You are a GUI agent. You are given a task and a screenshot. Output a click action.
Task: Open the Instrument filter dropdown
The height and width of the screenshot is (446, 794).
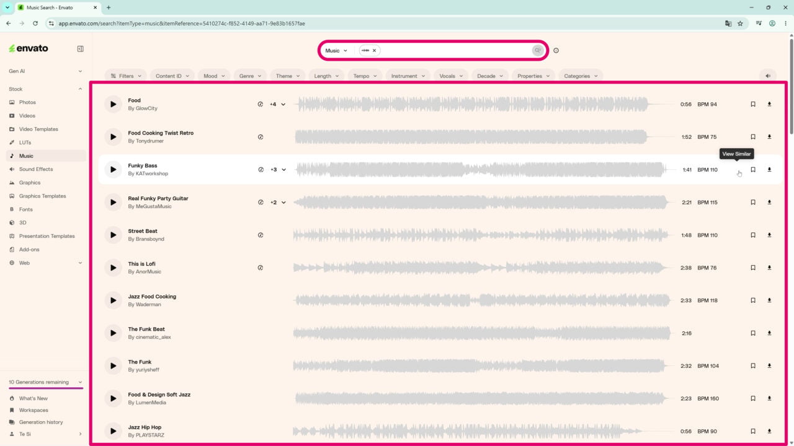point(408,76)
